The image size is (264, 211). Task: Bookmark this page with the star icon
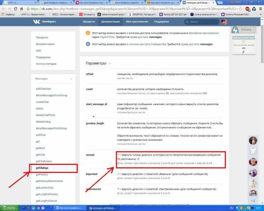[x=241, y=9]
